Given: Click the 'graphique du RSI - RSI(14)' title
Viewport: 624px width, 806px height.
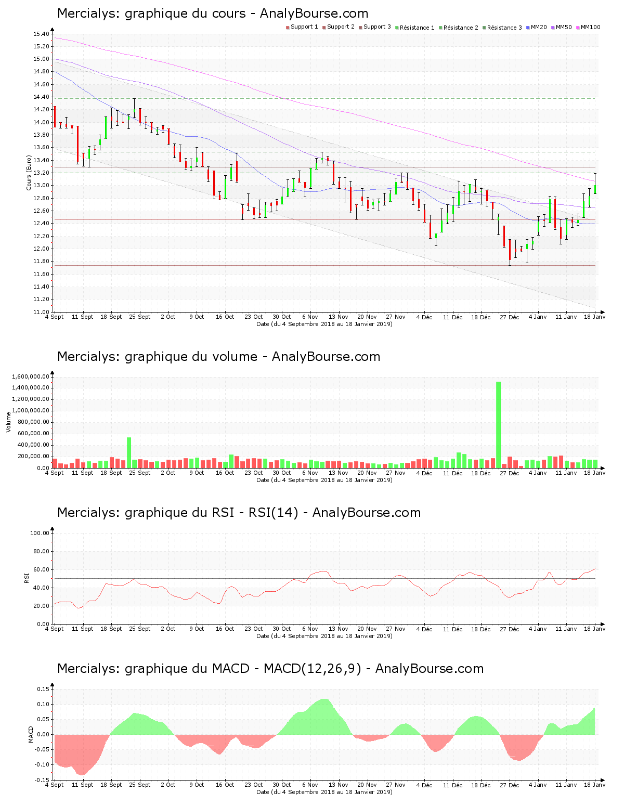Looking at the screenshot, I should click(x=212, y=513).
